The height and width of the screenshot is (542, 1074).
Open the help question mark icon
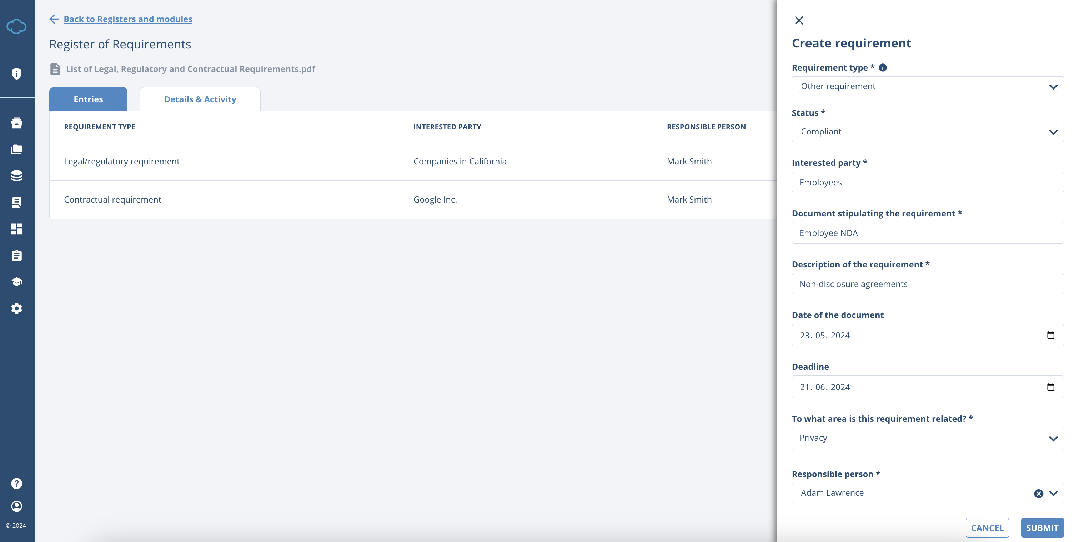pos(17,483)
